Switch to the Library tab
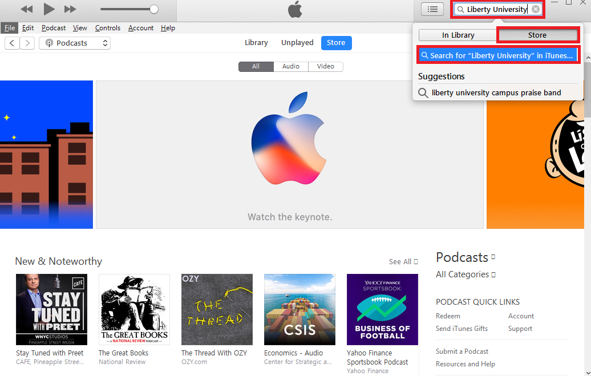 point(256,43)
